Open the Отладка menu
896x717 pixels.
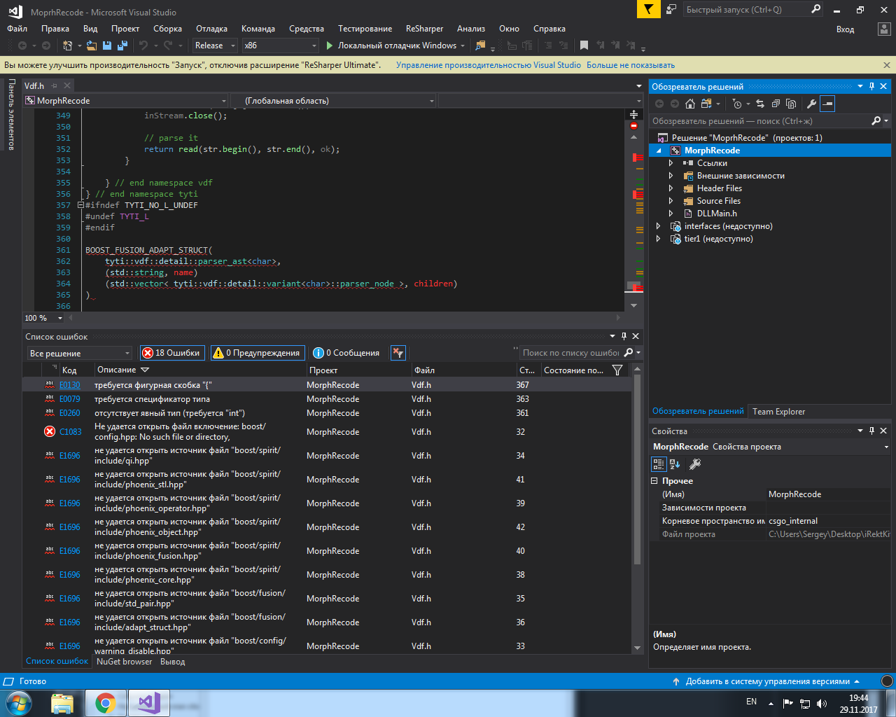click(211, 29)
